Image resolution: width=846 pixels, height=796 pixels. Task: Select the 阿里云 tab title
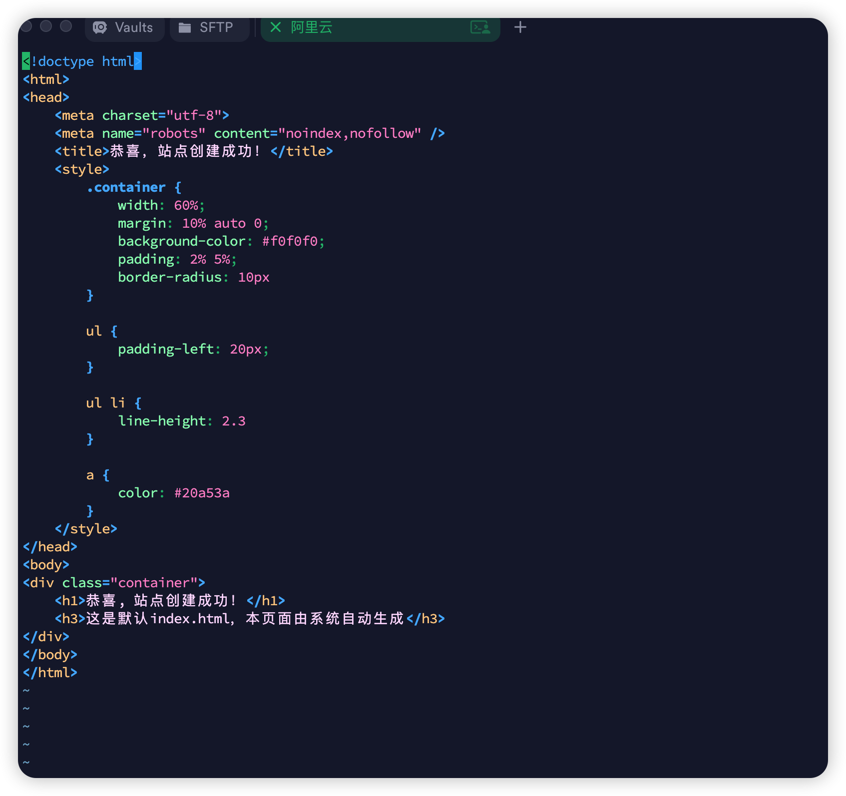312,27
